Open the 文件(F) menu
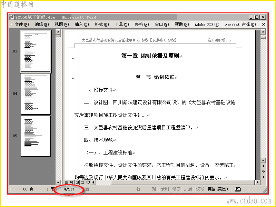 (x=22, y=24)
